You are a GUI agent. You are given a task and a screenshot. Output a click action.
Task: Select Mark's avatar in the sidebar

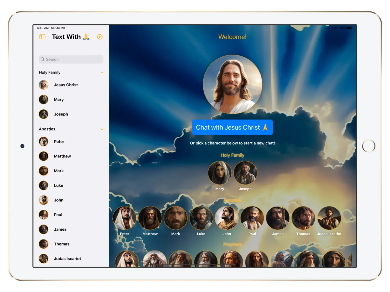[x=43, y=171]
